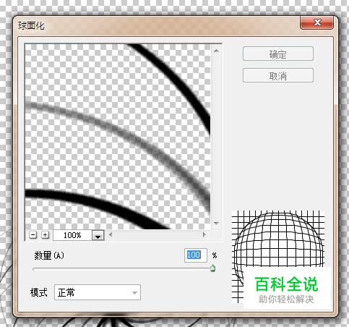Open the 模式 mode dropdown showing 正常
Screen dimensions: 349x327
(98, 292)
